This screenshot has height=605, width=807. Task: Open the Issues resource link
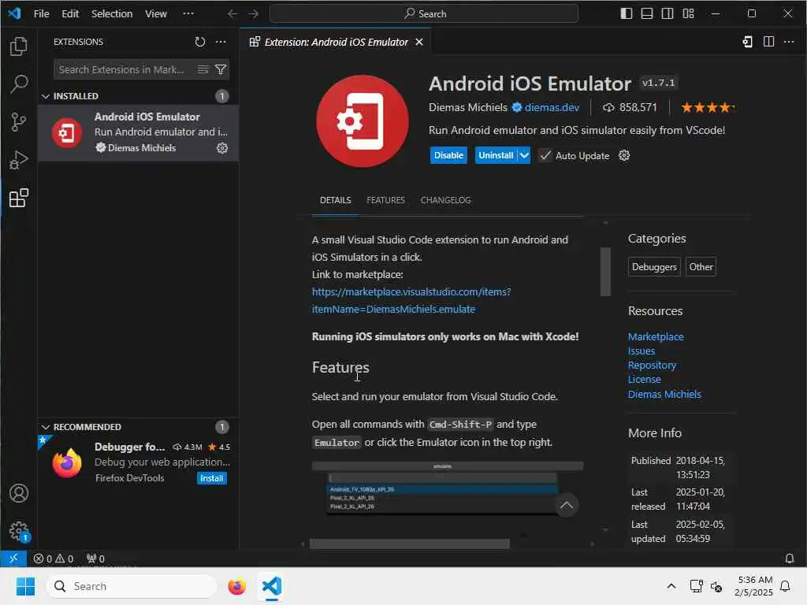[642, 351]
